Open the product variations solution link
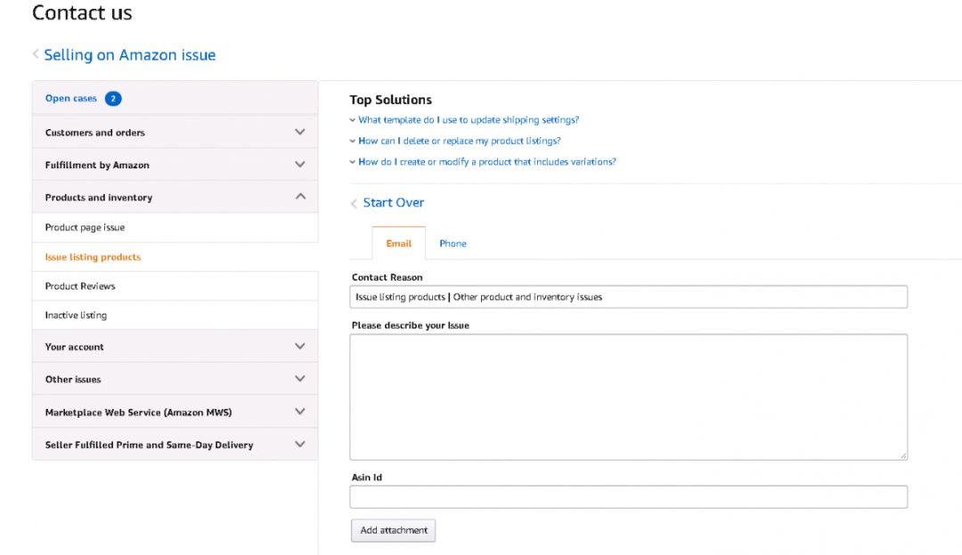The width and height of the screenshot is (962, 555). click(x=486, y=162)
